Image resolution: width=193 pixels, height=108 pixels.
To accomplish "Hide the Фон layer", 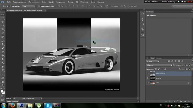I will point(147,83).
